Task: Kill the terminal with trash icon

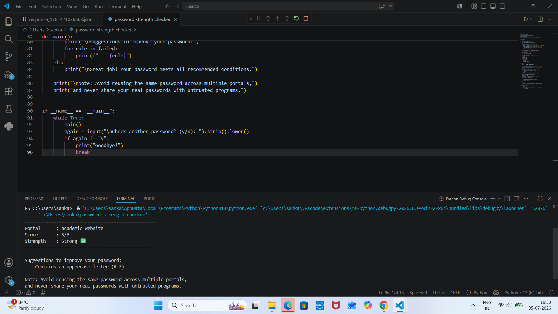Action: point(516,199)
